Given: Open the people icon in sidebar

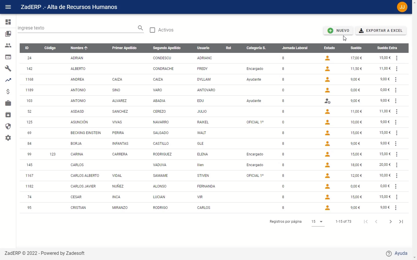Looking at the screenshot, I should point(8,45).
